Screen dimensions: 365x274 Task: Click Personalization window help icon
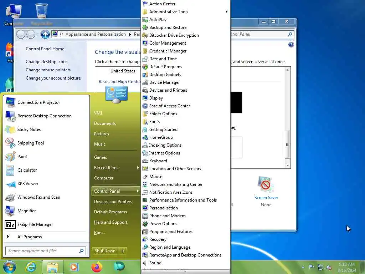pos(291,45)
